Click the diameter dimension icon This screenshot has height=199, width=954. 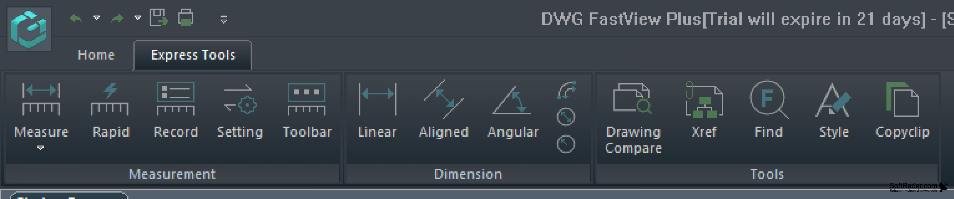[x=566, y=117]
